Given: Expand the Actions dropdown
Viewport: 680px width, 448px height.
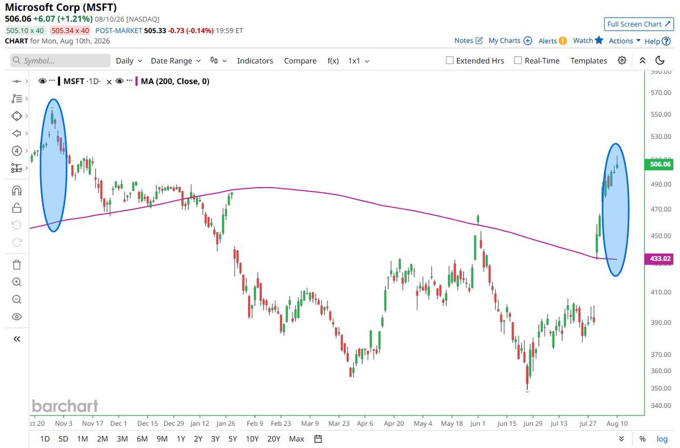Looking at the screenshot, I should pos(624,41).
